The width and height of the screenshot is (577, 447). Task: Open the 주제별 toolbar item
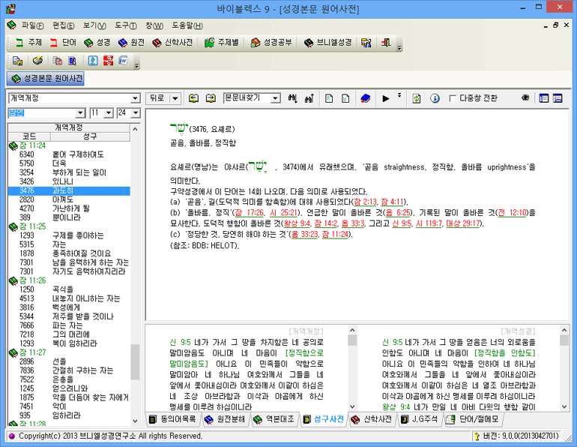point(222,43)
